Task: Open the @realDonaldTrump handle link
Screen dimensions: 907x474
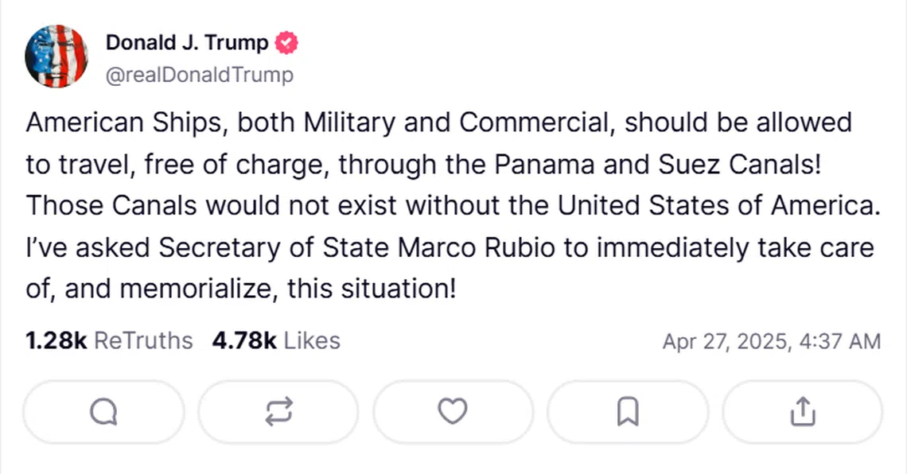Action: pyautogui.click(x=199, y=76)
